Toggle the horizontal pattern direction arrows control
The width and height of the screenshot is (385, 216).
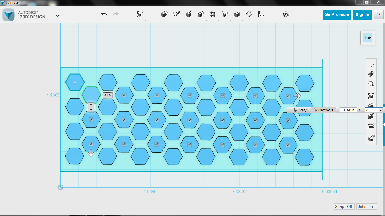[108, 95]
